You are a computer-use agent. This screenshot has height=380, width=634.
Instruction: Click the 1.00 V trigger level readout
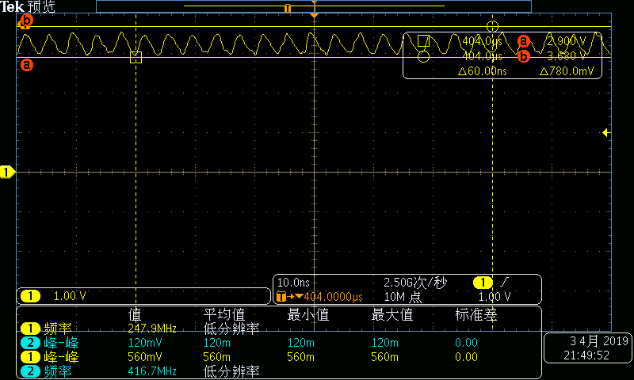[x=495, y=297]
